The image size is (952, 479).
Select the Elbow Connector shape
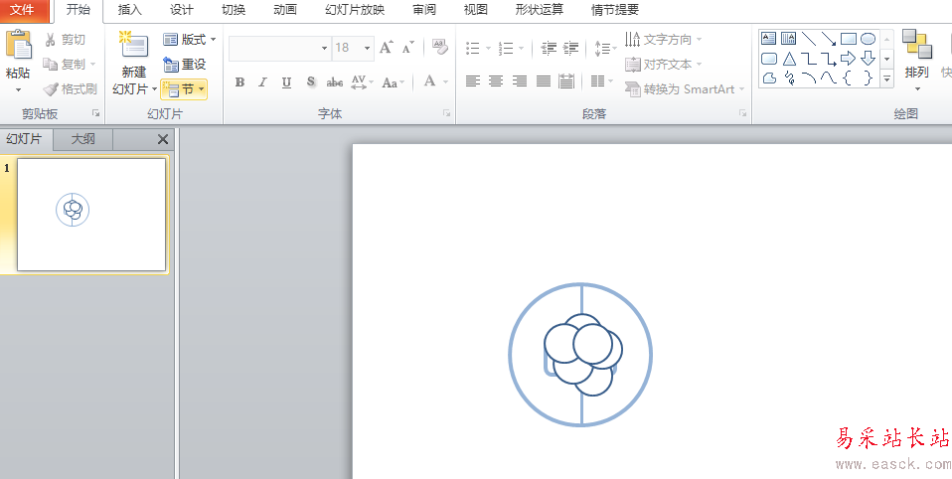click(x=809, y=59)
